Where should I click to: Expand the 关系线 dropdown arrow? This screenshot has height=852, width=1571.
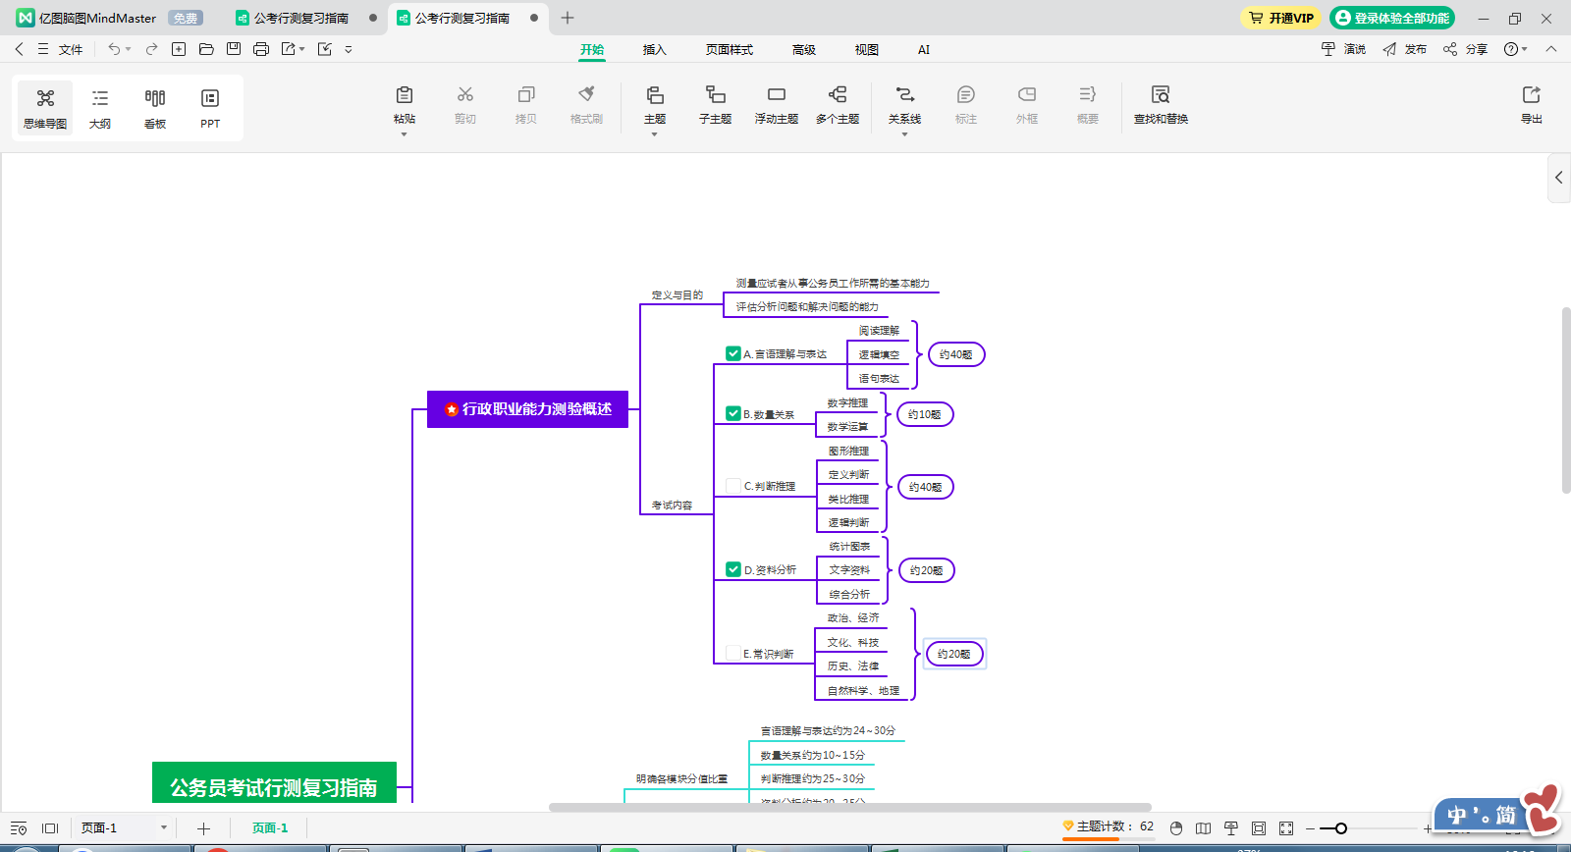pyautogui.click(x=904, y=134)
